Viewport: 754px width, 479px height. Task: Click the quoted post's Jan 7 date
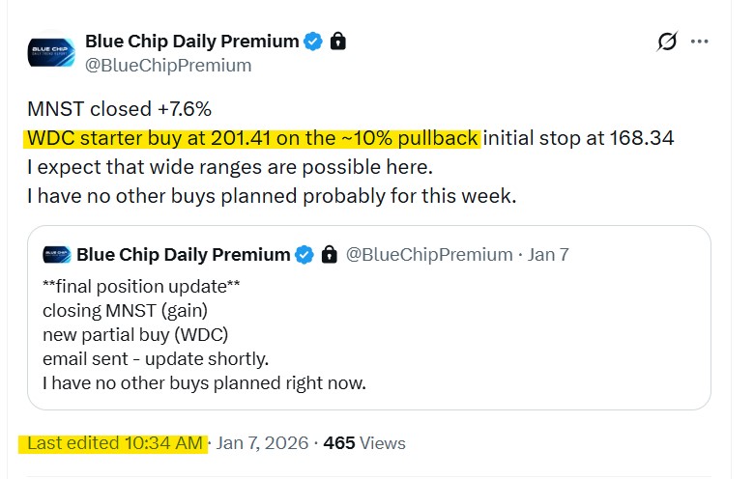(x=548, y=255)
